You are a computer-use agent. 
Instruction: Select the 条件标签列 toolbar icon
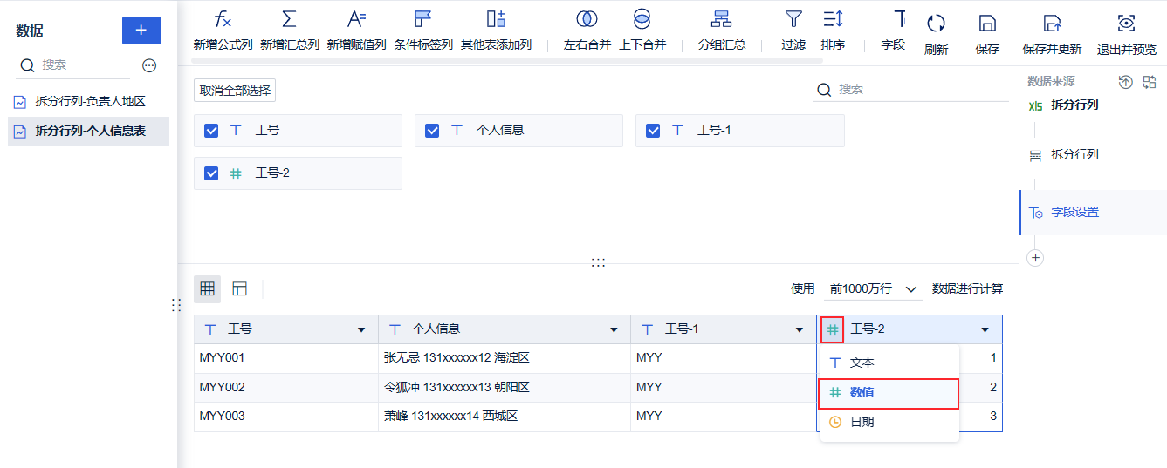pos(423,20)
